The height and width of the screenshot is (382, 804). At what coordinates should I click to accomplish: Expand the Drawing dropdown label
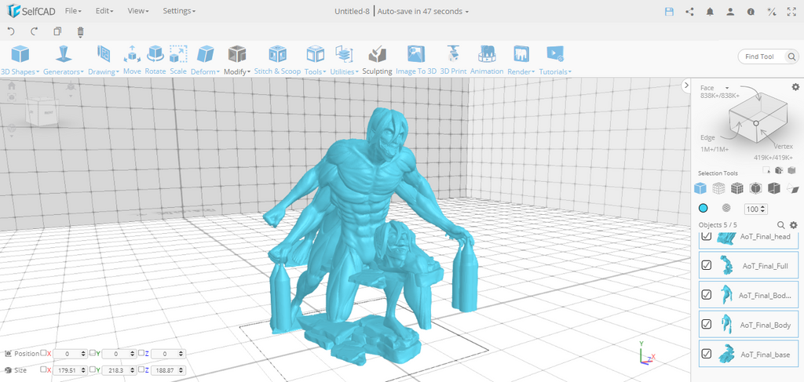(104, 71)
